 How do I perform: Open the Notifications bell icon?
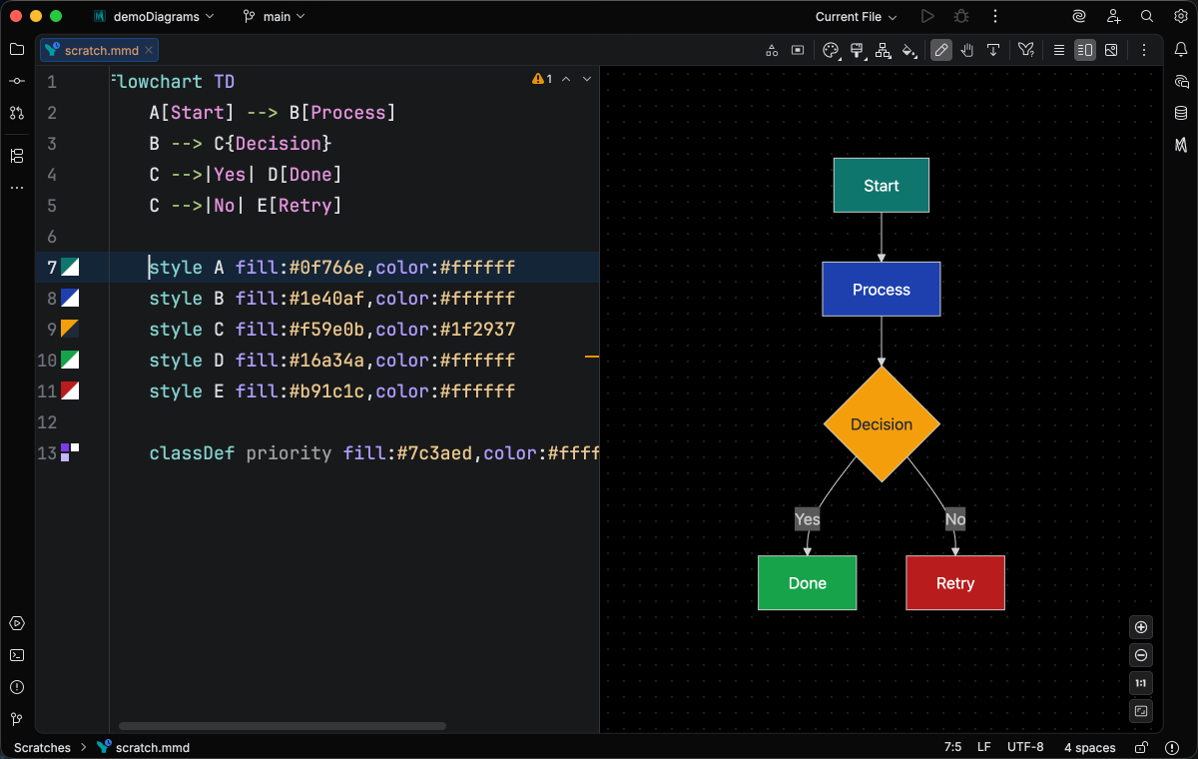point(1181,49)
